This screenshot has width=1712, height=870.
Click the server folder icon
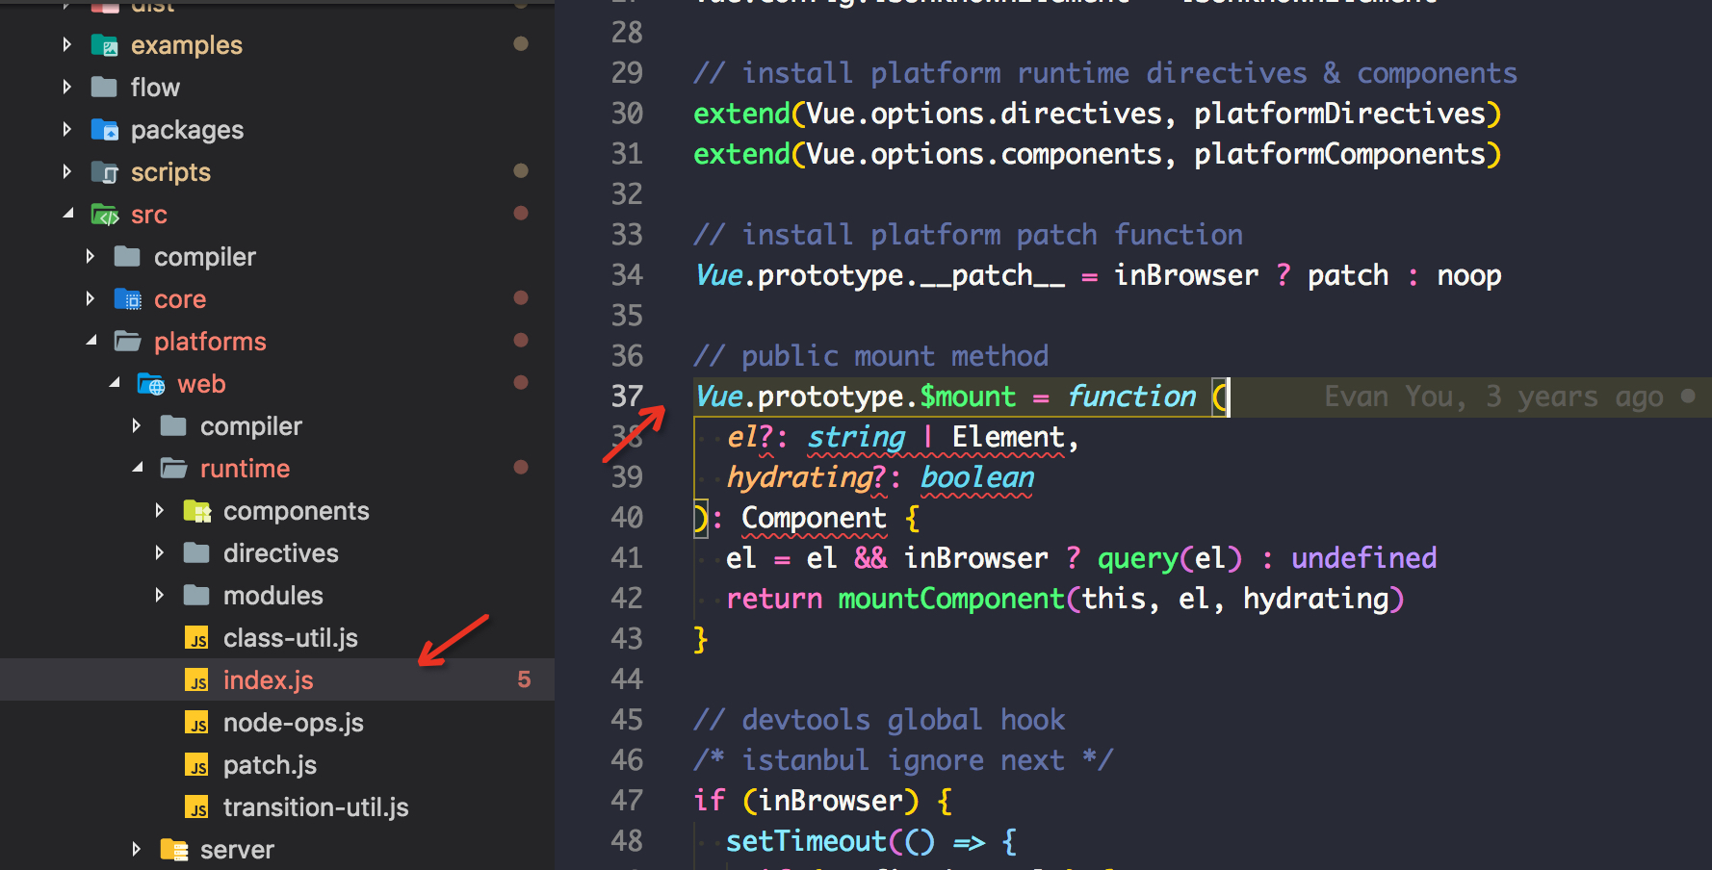[173, 849]
